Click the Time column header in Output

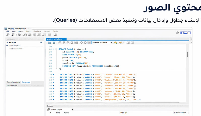[58, 113]
